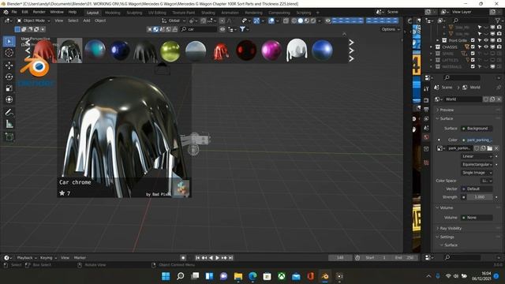This screenshot has width=505, height=284.
Task: Switch viewport to wireframe shading
Action: pos(294,21)
